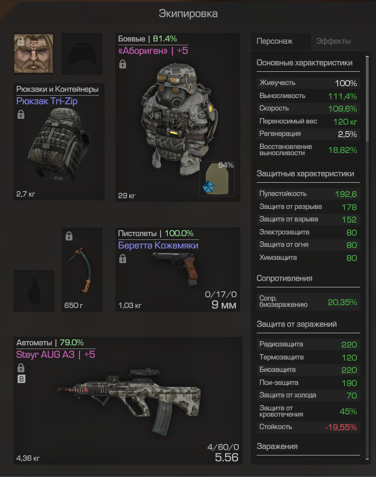Toggle the lock on the Aborigen armor

(123, 64)
